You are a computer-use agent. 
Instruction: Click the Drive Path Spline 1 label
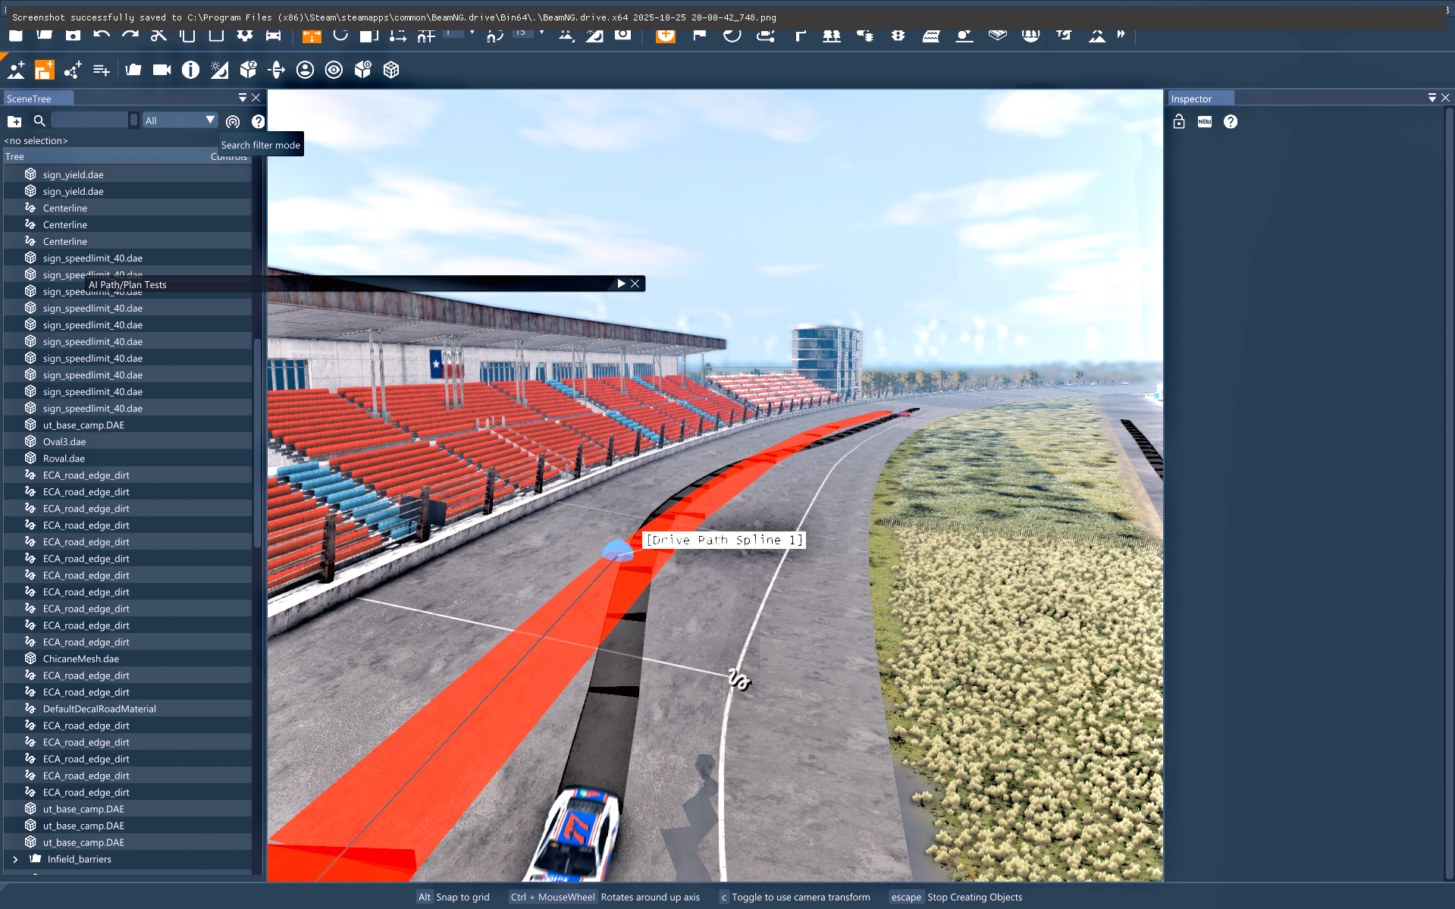click(x=724, y=540)
